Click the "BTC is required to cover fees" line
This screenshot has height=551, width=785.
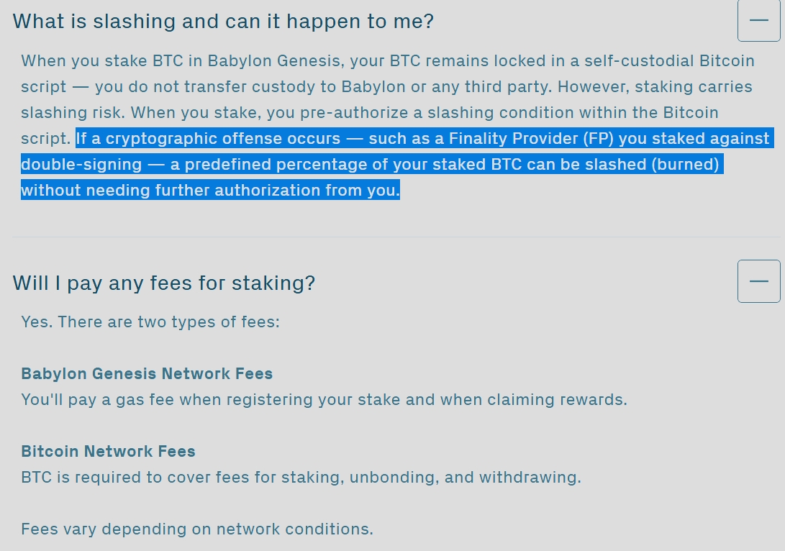click(301, 477)
